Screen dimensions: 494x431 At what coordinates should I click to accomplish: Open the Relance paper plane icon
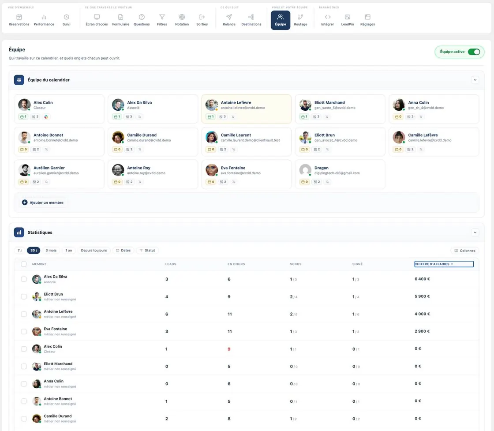point(229,17)
